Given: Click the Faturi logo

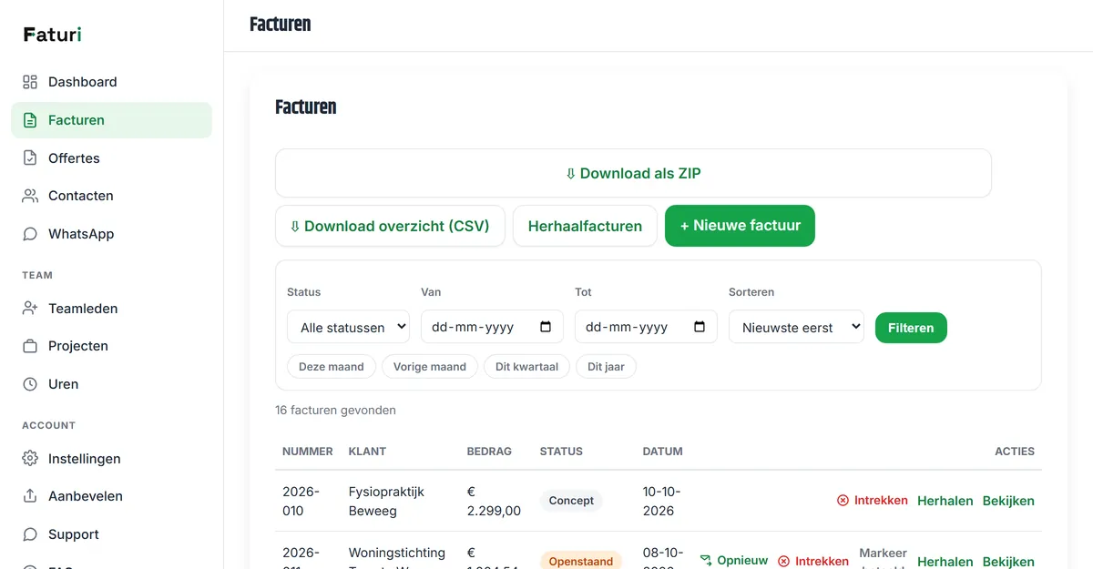Looking at the screenshot, I should pos(53,35).
